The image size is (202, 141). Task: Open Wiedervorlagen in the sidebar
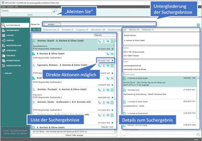[14, 45]
